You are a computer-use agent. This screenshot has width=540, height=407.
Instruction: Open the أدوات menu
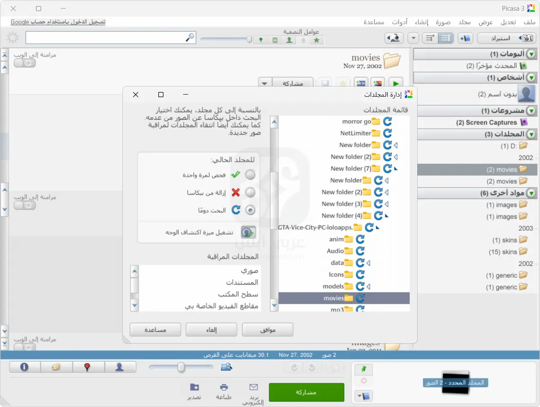pyautogui.click(x=399, y=22)
